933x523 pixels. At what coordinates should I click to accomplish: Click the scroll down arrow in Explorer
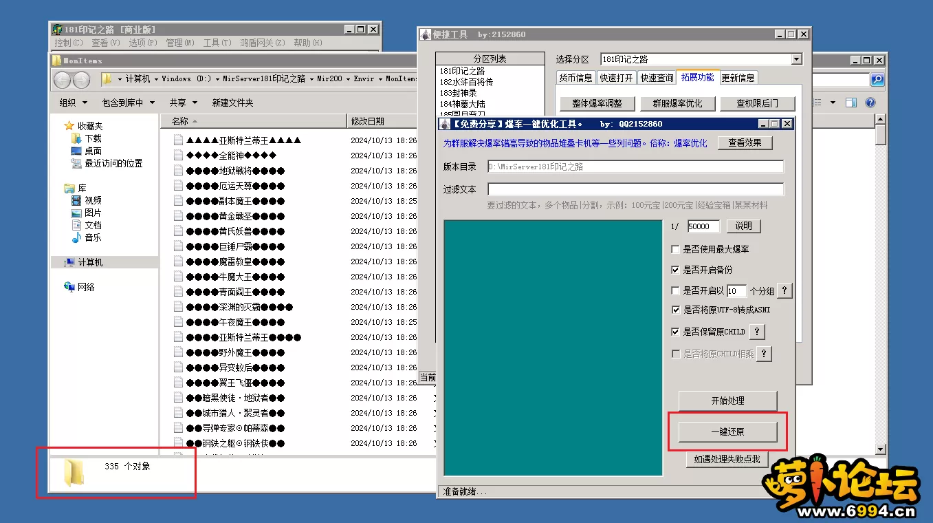pos(881,449)
